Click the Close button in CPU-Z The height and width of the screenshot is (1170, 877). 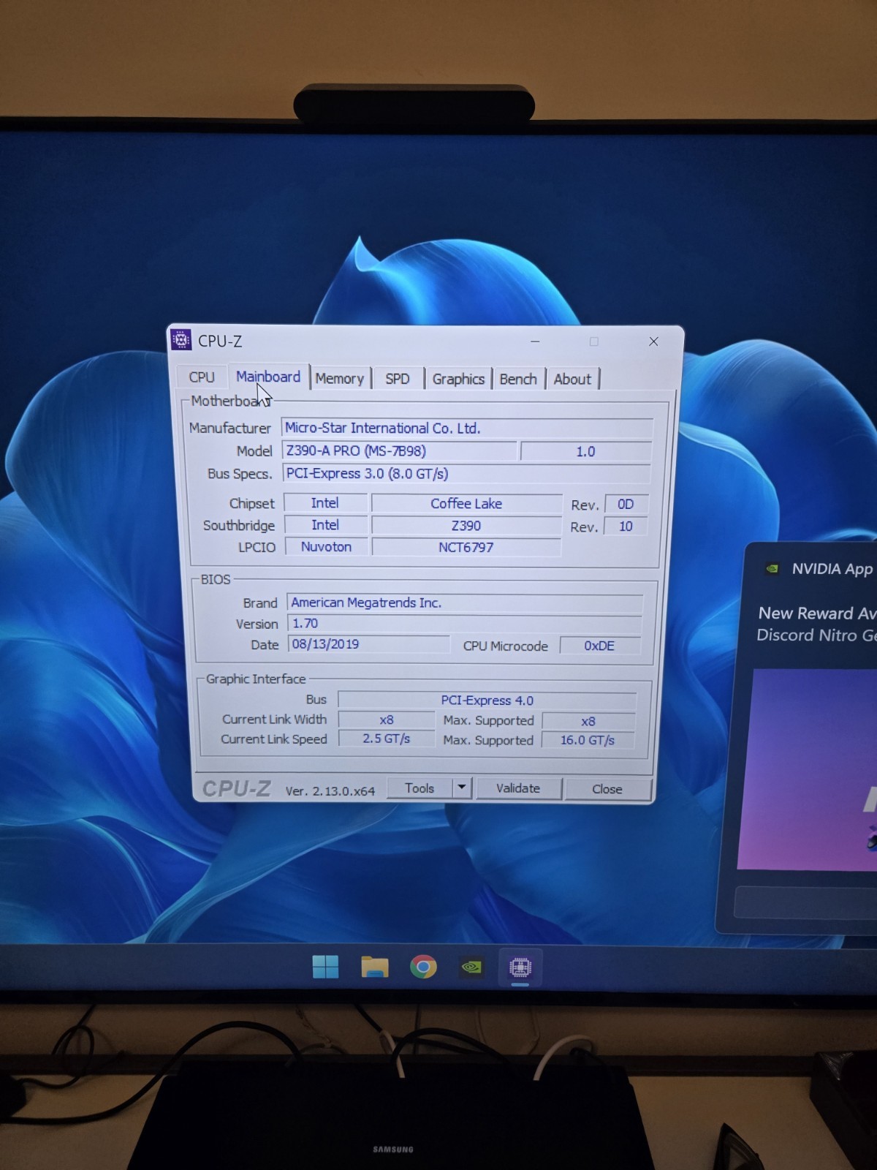coord(607,789)
